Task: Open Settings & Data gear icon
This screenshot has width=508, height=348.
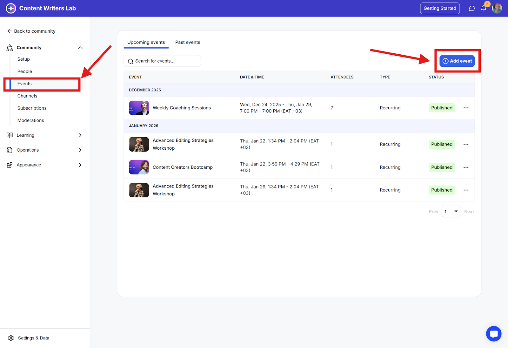Action: coord(11,338)
